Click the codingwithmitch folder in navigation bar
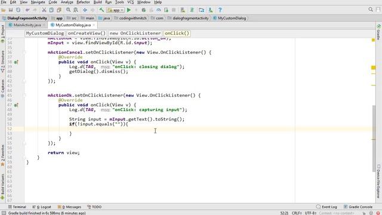Viewport: 382px width, 215px height. click(x=130, y=18)
